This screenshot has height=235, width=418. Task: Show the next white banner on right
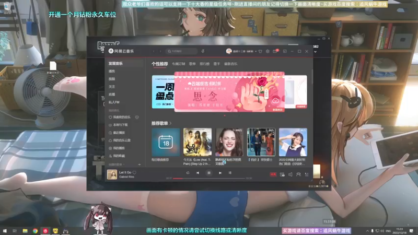(x=296, y=92)
